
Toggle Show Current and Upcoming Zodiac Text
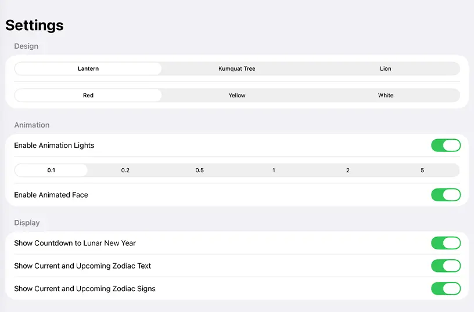tap(446, 266)
